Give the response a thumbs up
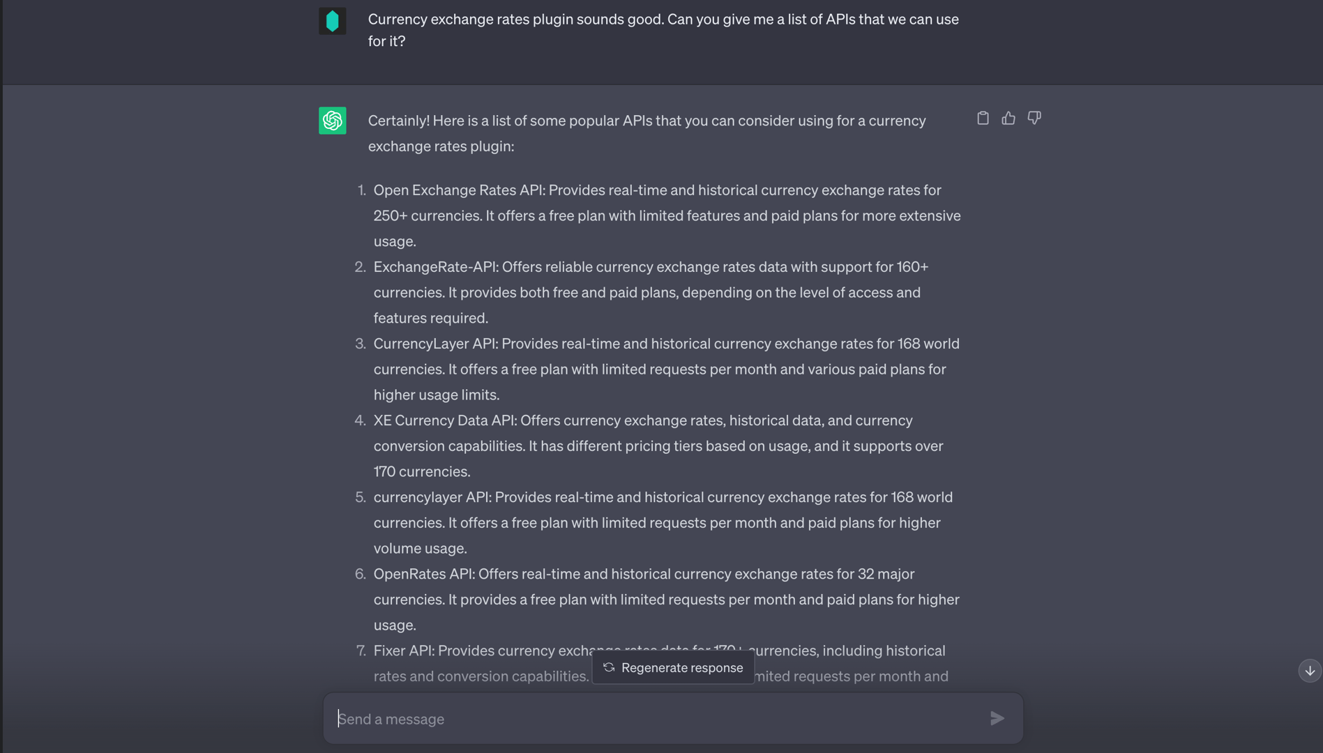 click(1008, 119)
